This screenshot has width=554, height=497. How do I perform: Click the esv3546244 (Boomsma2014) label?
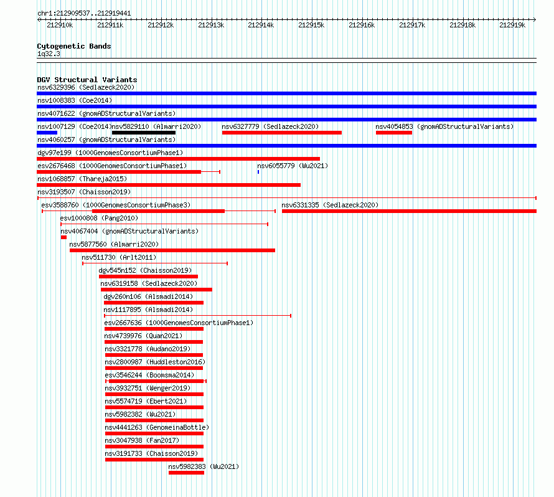pos(149,375)
